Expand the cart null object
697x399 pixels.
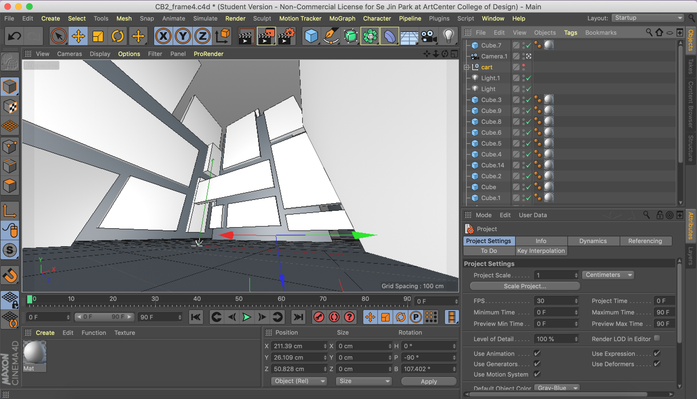[466, 67]
